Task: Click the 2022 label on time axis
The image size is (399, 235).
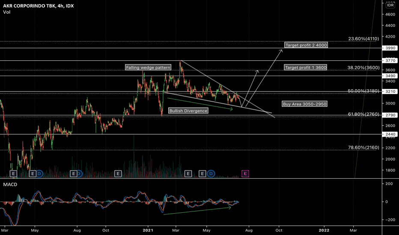Action: (x=324, y=230)
